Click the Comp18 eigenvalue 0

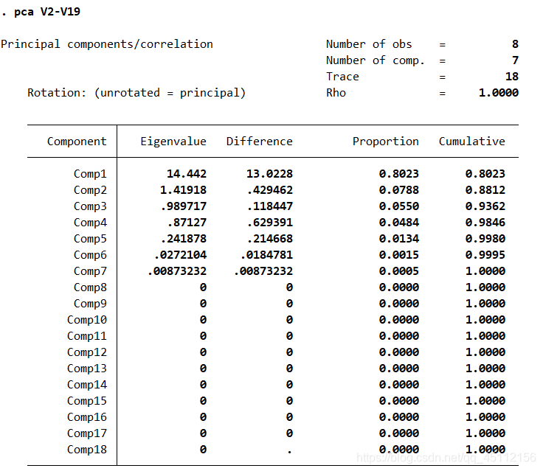pos(203,450)
